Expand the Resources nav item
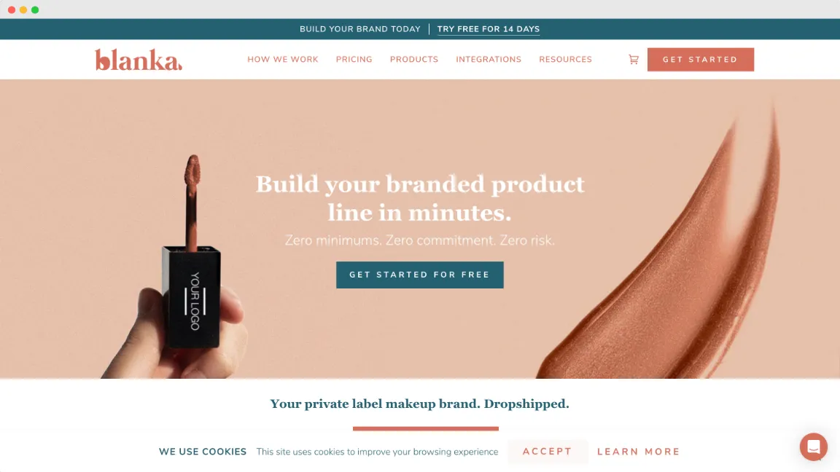 tap(565, 60)
